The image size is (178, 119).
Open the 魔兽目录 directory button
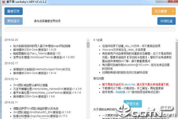(x=14, y=11)
